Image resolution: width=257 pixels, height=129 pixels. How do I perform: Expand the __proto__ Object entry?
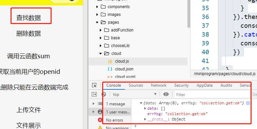(145, 119)
